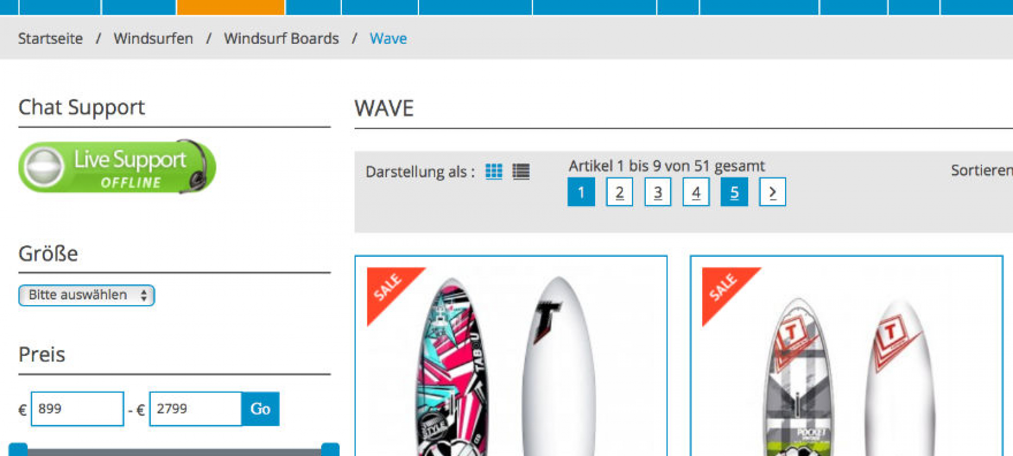1013x456 pixels.
Task: Jump to page 5 of results
Action: pyautogui.click(x=734, y=192)
